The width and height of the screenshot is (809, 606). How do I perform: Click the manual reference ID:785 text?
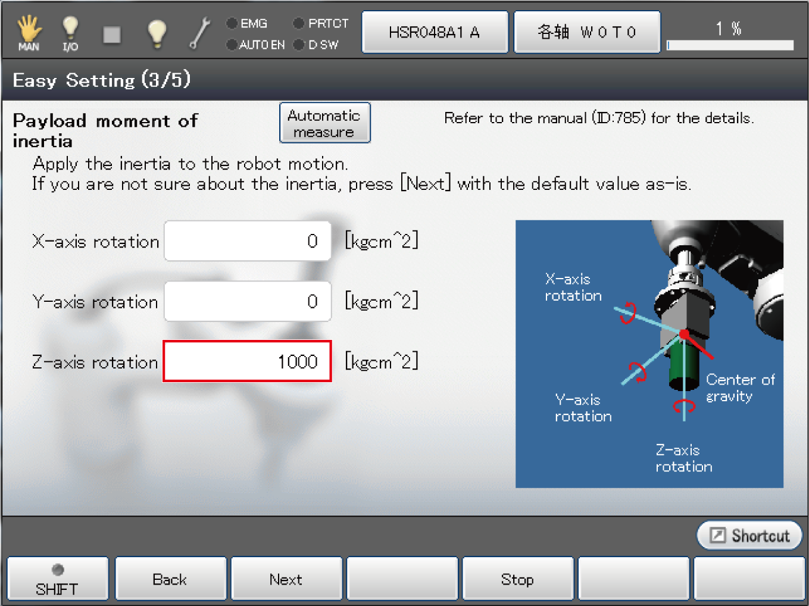tap(599, 118)
